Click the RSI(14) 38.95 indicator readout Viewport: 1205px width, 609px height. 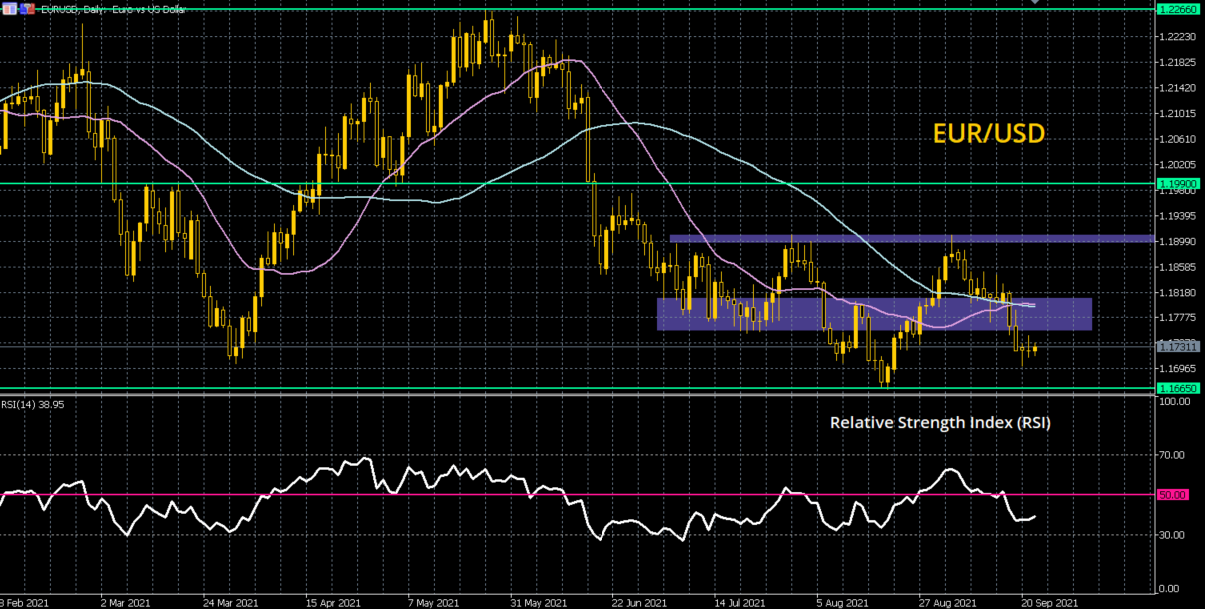pyautogui.click(x=32, y=404)
